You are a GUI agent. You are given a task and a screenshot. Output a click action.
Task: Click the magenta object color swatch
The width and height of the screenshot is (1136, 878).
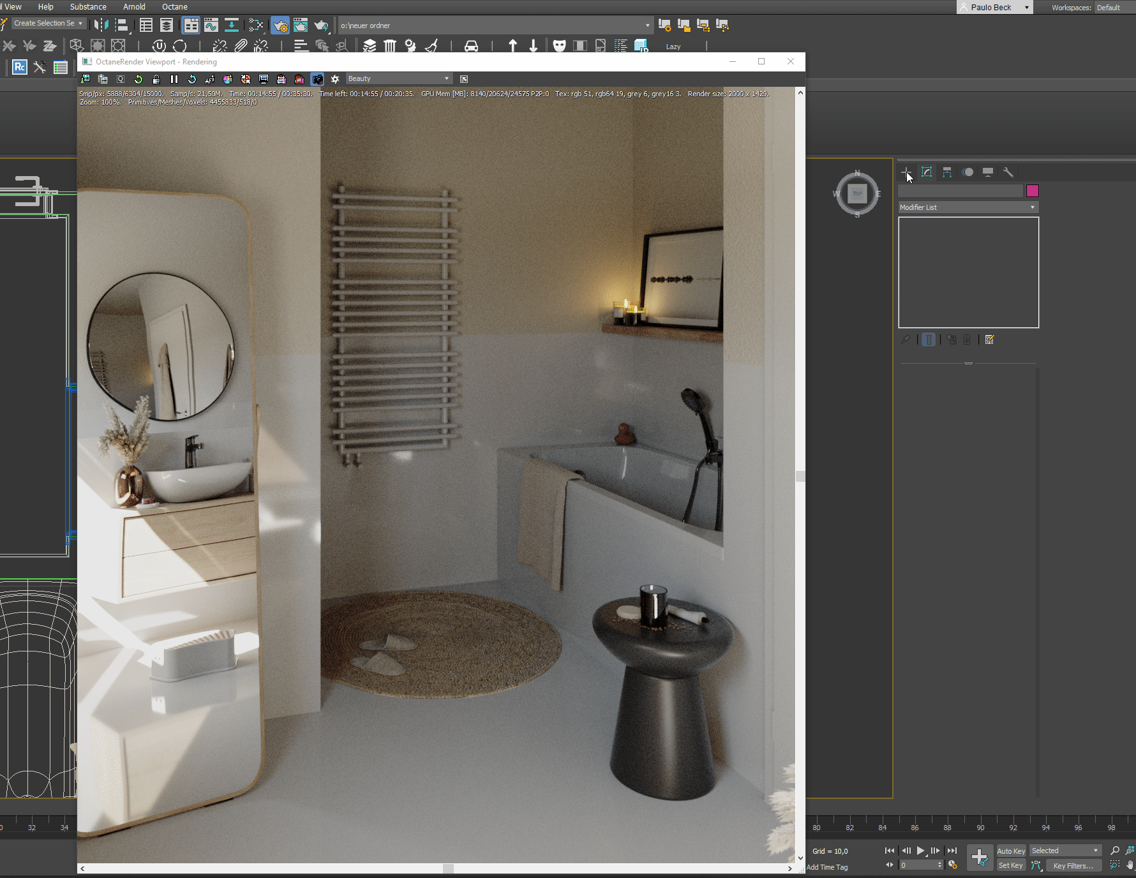[1033, 191]
